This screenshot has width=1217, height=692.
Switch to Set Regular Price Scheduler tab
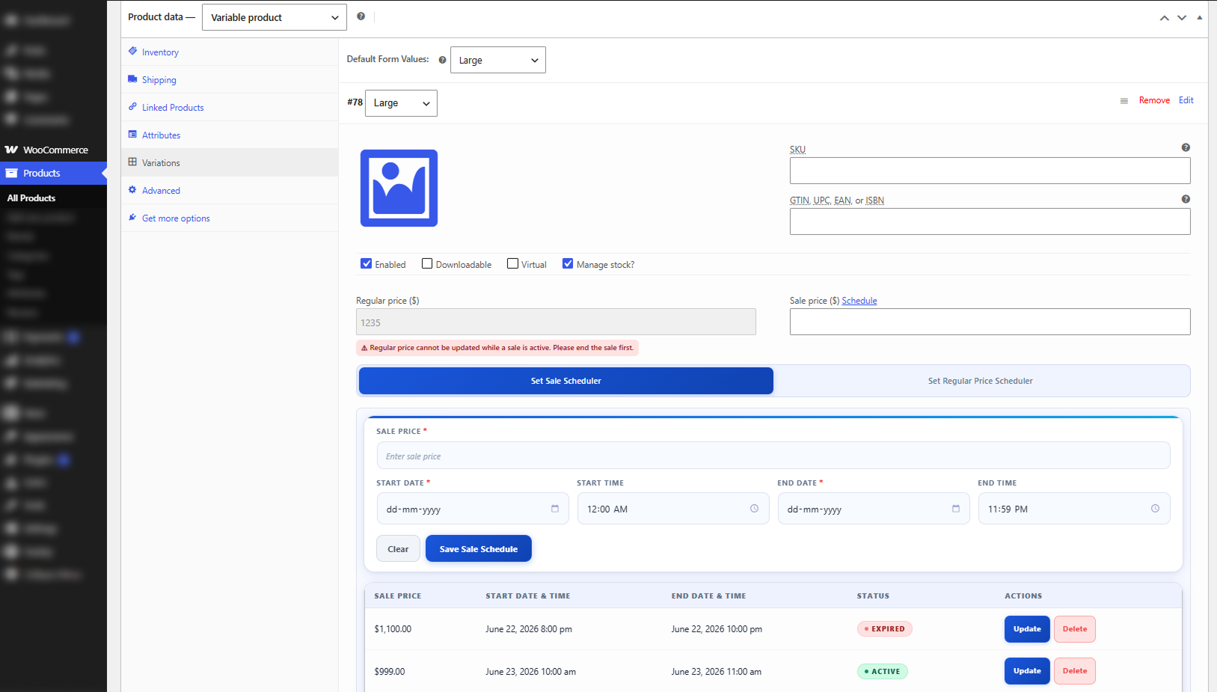[981, 381]
